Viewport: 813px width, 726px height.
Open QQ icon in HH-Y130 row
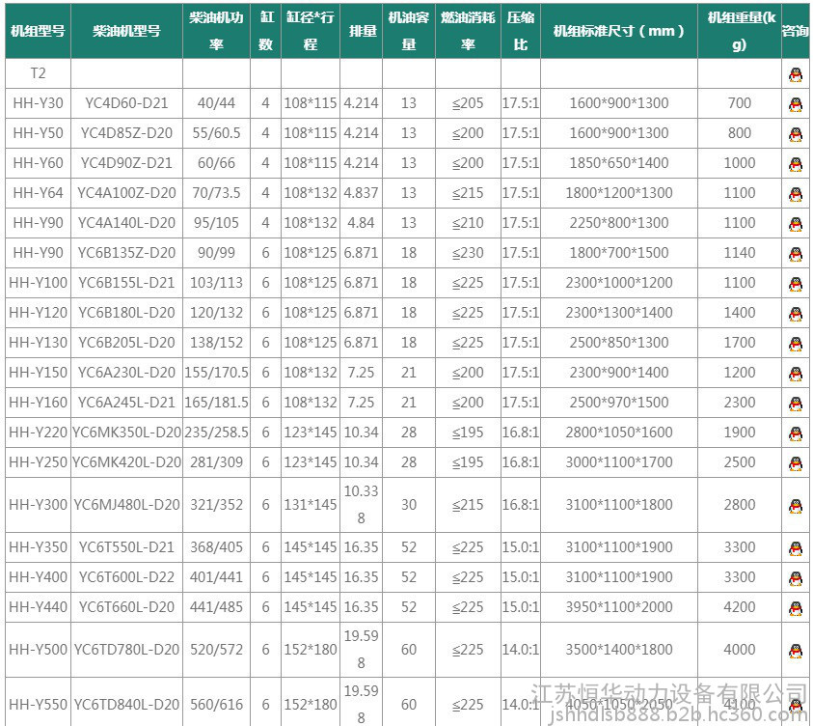click(x=796, y=345)
